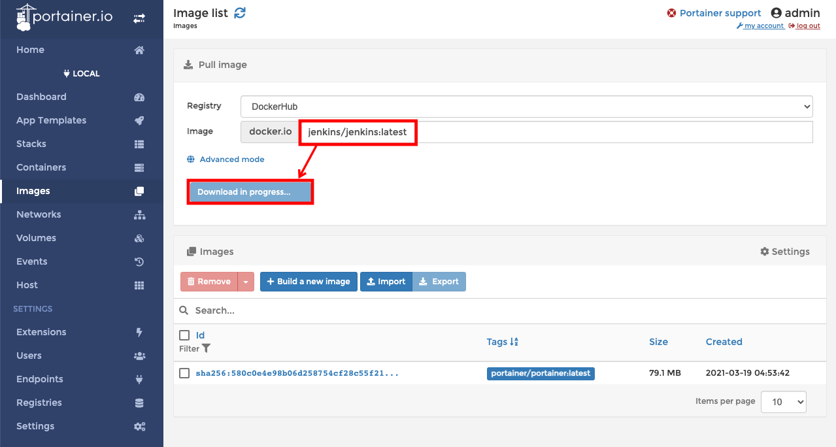Click the magnifier icon in the search bar

(184, 310)
